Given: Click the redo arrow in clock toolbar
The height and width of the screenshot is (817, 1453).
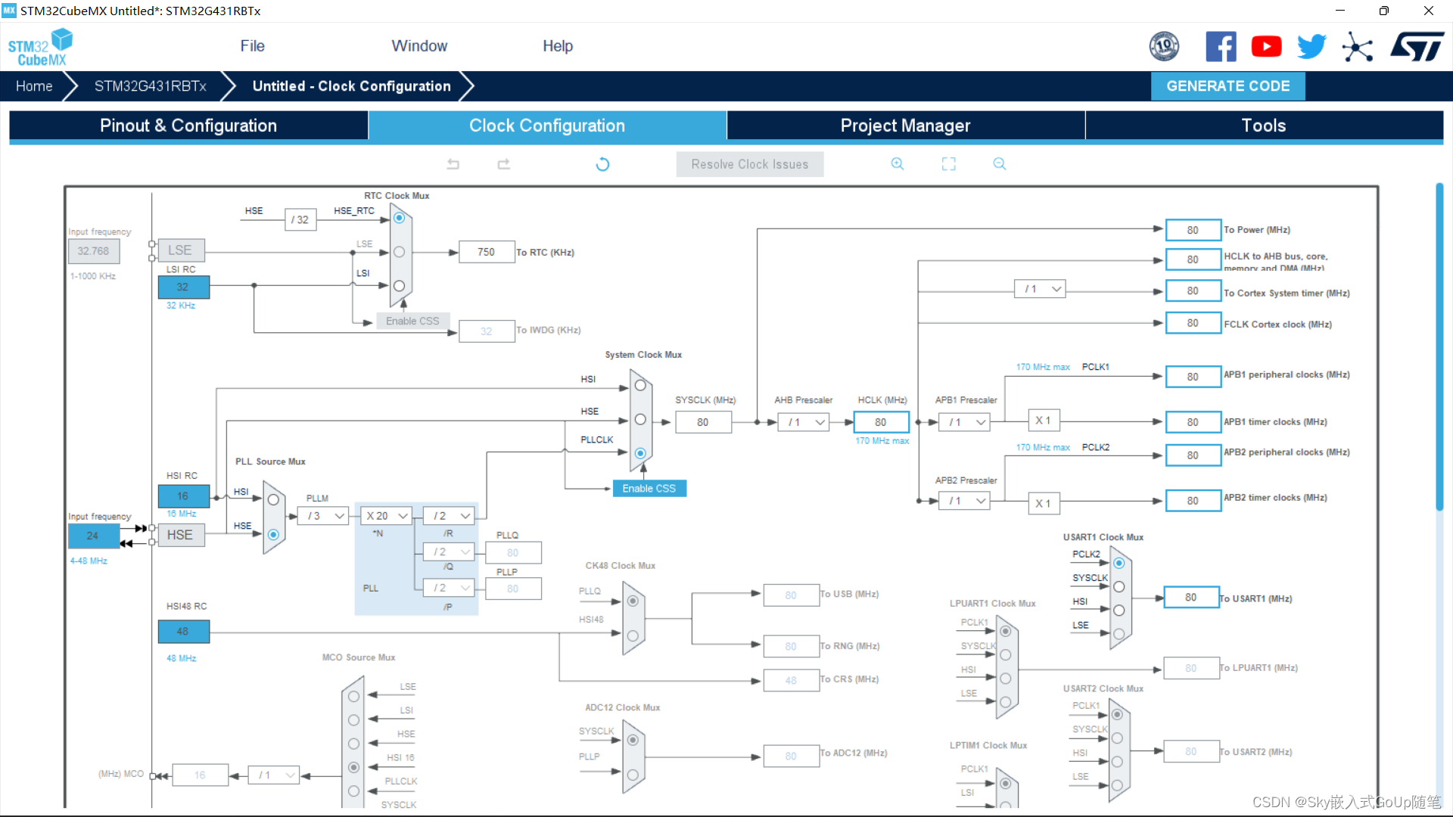Looking at the screenshot, I should (504, 164).
